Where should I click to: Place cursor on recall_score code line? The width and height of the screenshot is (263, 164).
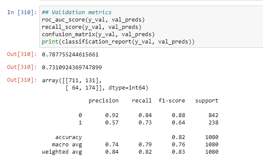(x=92, y=27)
